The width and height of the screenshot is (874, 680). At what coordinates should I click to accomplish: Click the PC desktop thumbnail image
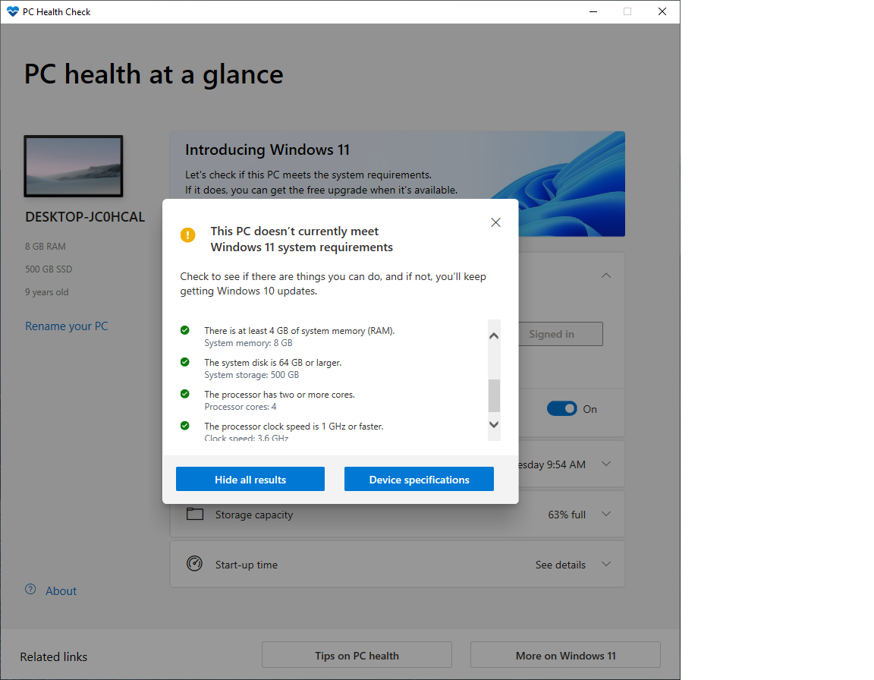point(73,166)
